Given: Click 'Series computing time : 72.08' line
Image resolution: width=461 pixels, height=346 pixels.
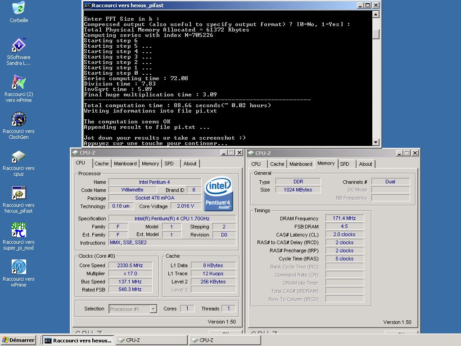Looking at the screenshot, I should [x=136, y=78].
